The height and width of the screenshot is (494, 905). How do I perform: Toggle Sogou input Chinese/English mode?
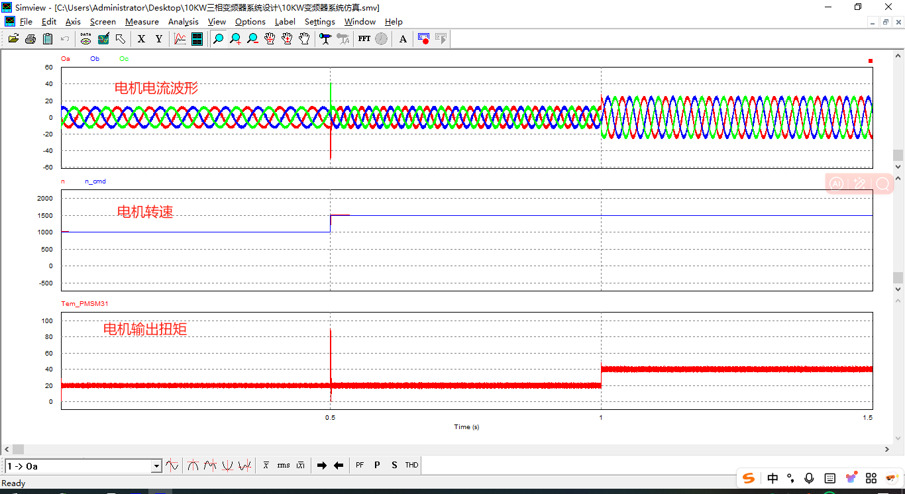pyautogui.click(x=773, y=478)
